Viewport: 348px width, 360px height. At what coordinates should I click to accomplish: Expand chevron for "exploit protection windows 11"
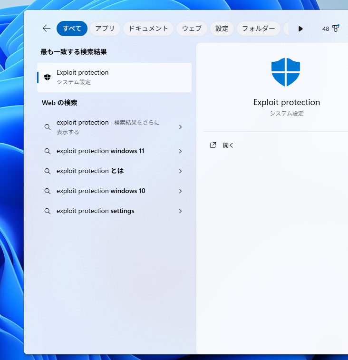[x=180, y=151]
